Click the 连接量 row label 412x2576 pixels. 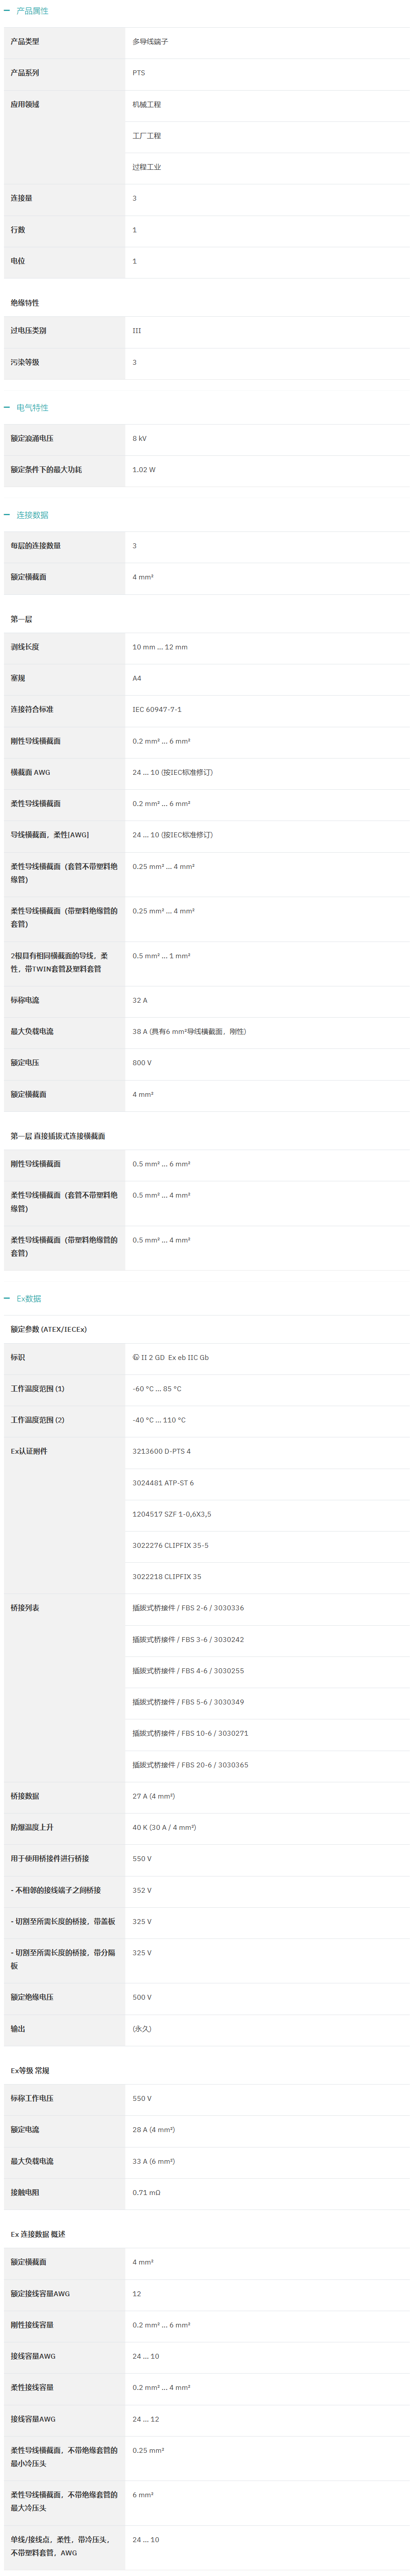point(21,198)
